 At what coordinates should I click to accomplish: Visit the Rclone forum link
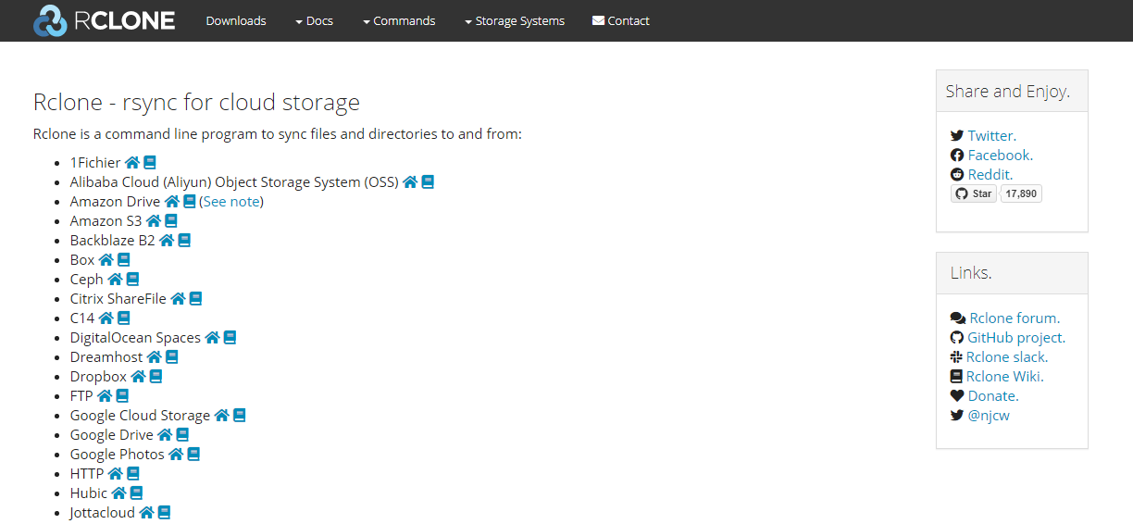pos(1015,318)
